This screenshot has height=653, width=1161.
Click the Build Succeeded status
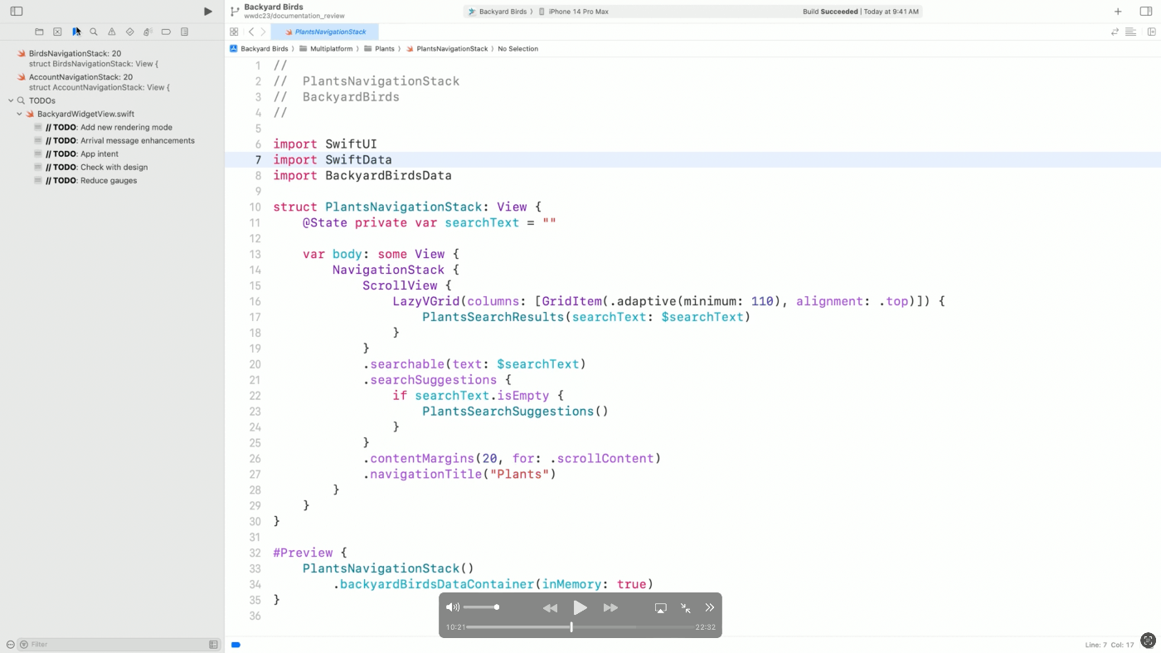click(862, 12)
